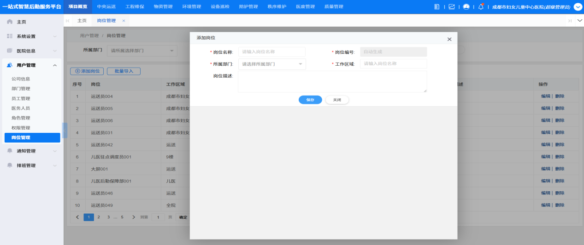Expand the 医院信息 sidebar menu
Image resolution: width=584 pixels, height=245 pixels.
pyautogui.click(x=55, y=51)
